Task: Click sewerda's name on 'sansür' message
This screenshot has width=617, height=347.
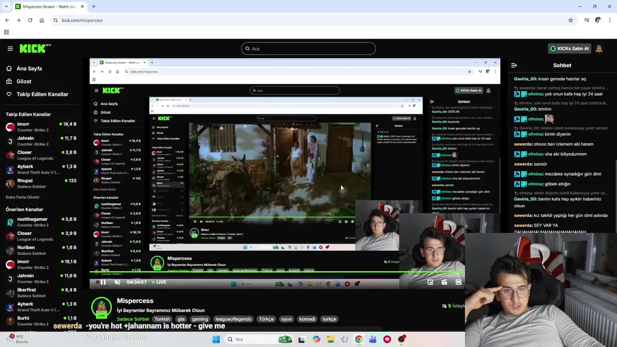Action: (523, 164)
